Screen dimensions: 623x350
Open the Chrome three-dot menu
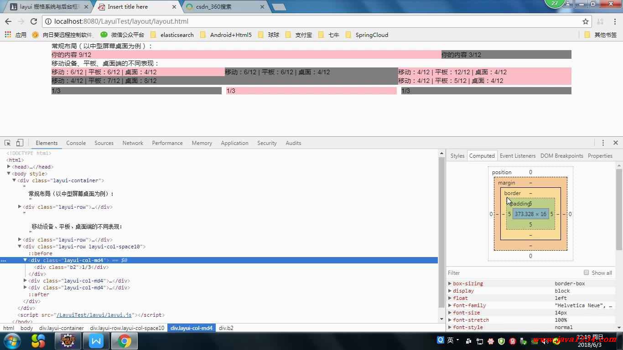coord(615,21)
